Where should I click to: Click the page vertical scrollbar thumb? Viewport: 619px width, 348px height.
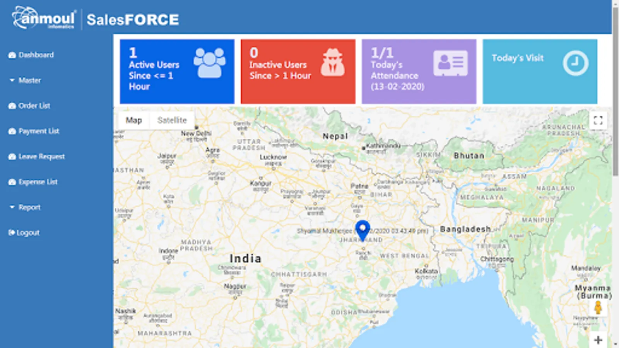[x=616, y=91]
